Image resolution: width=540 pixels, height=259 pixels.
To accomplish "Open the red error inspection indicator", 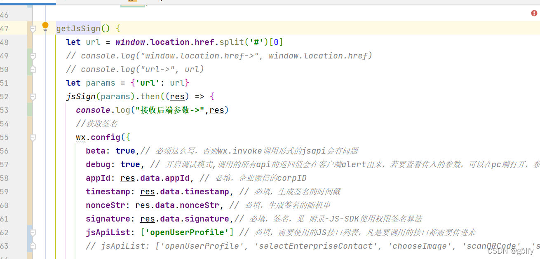I will pyautogui.click(x=534, y=14).
